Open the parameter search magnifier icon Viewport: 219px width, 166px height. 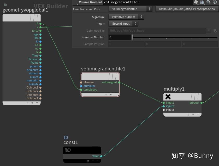pyautogui.click(x=209, y=2)
